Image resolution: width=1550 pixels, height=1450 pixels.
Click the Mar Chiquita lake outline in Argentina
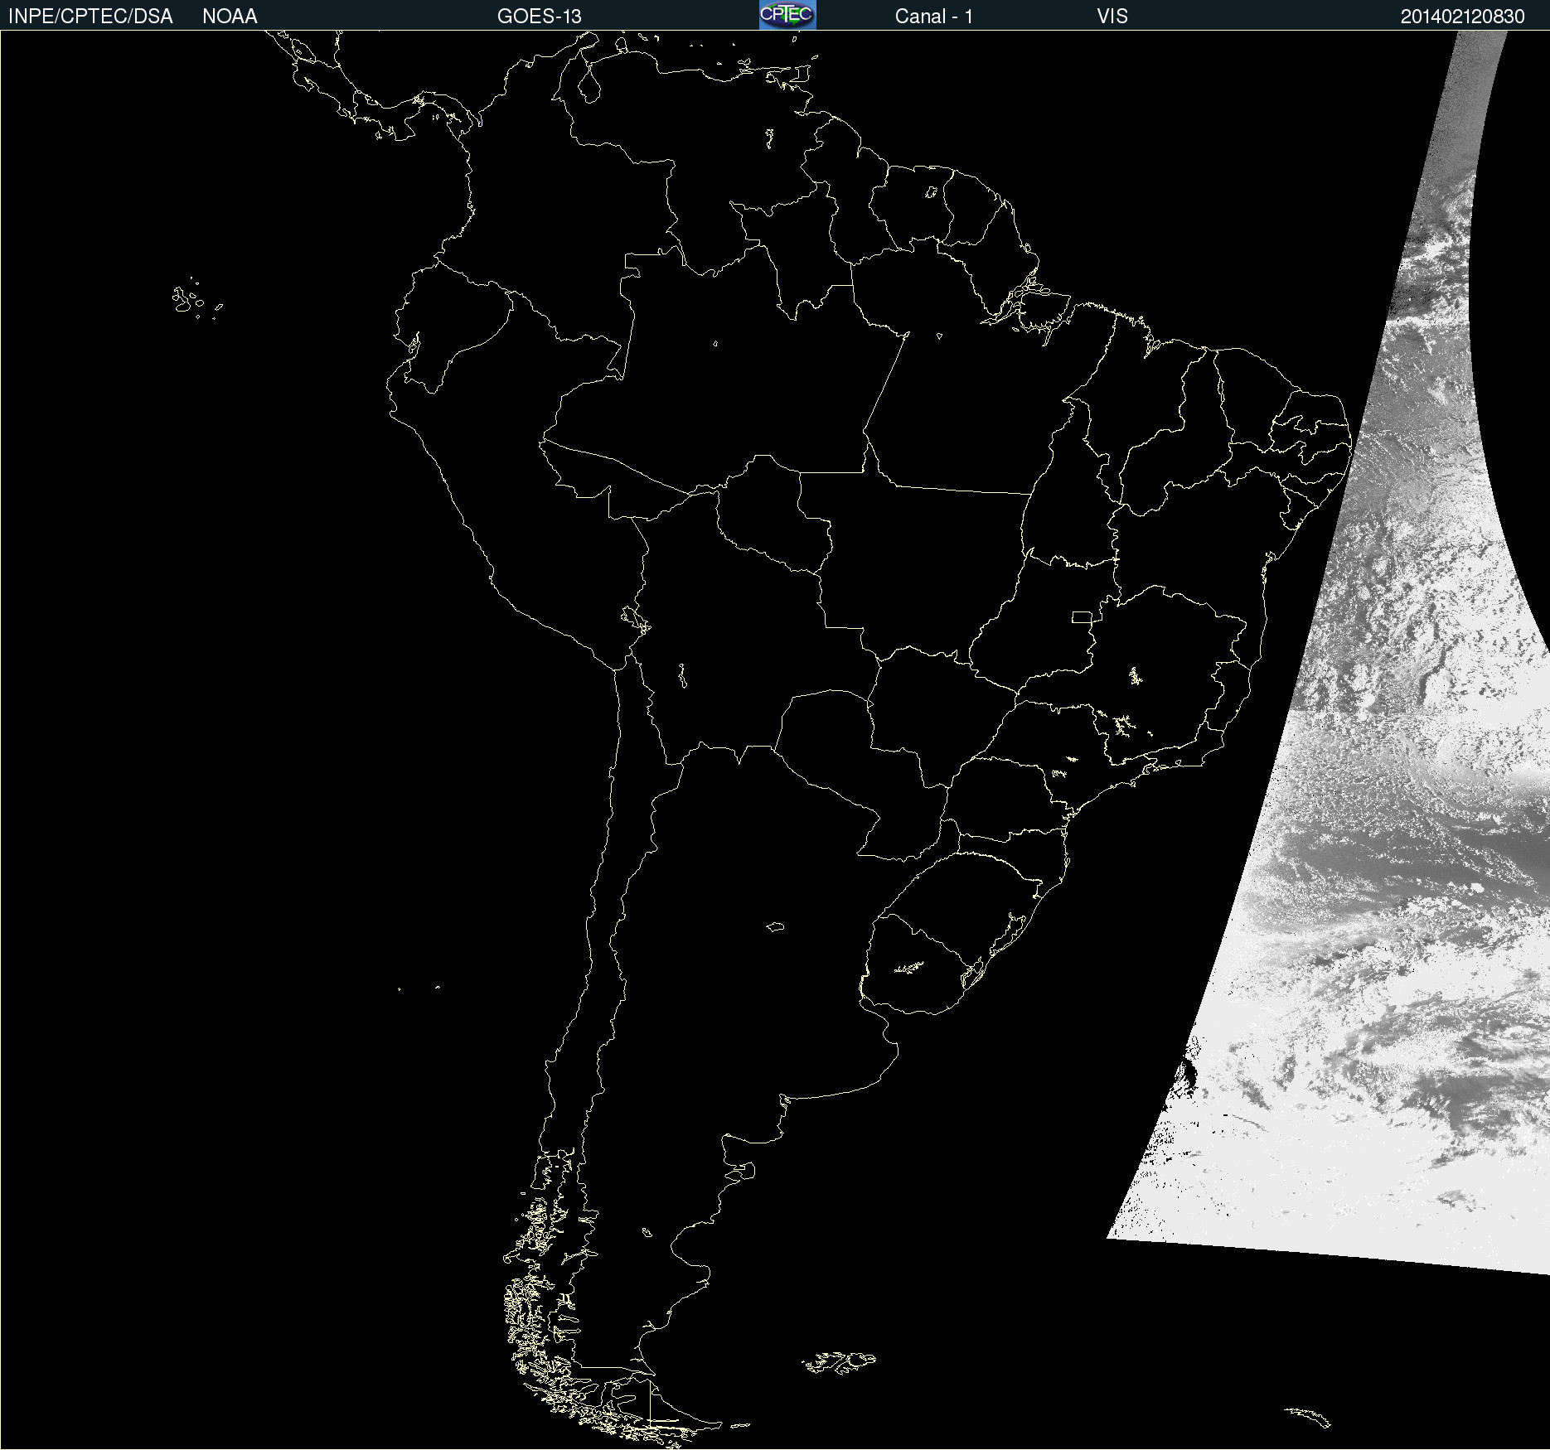point(775,926)
